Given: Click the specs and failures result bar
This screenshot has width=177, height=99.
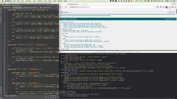Looking at the screenshot, I should tap(118, 19).
